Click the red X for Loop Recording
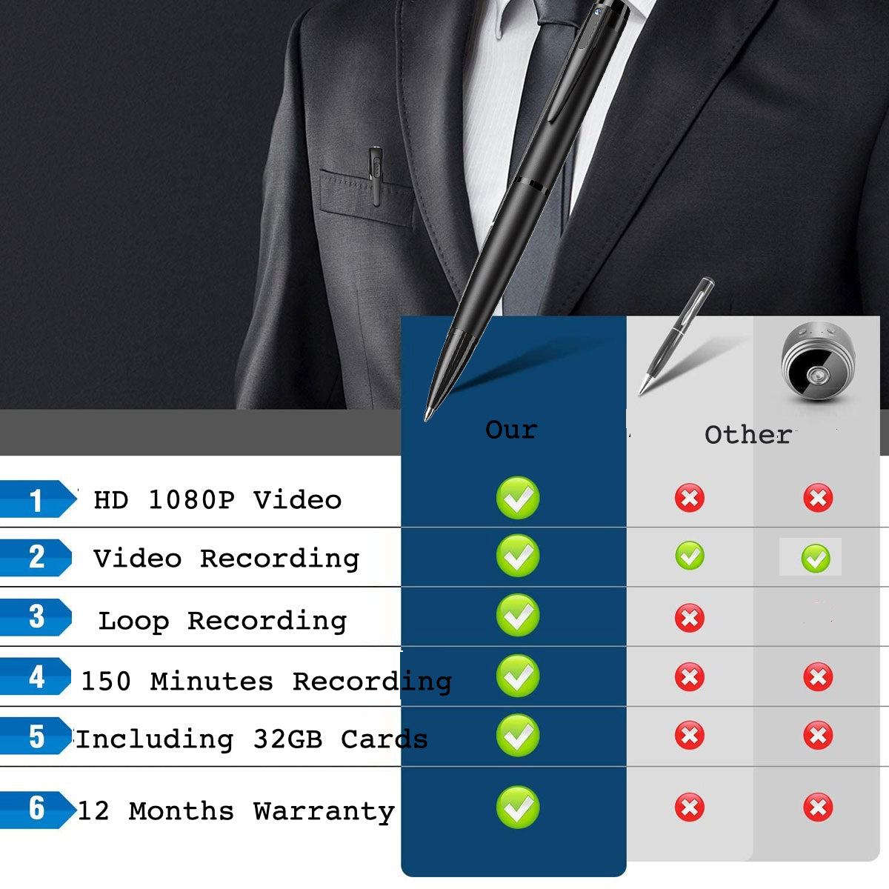The image size is (889, 889). point(690,618)
